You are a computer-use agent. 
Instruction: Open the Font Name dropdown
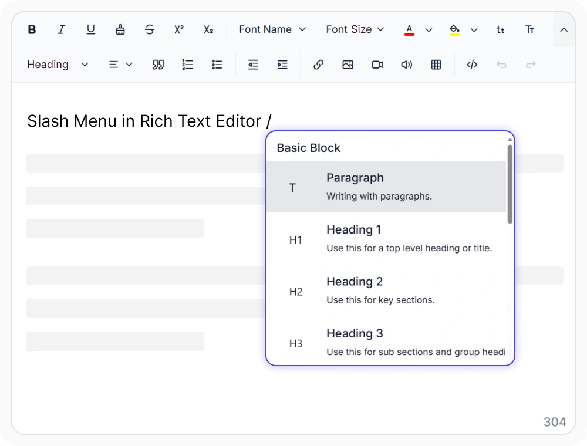[x=272, y=29]
